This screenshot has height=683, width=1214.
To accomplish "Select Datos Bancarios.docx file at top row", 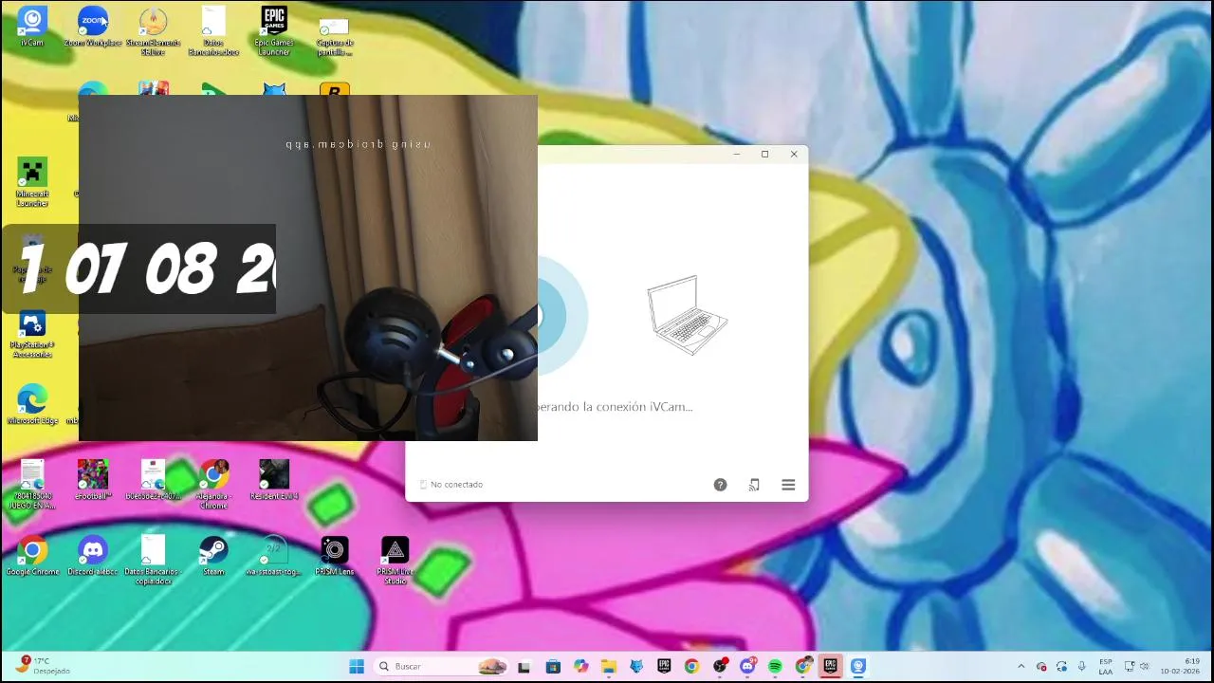I will point(213,30).
